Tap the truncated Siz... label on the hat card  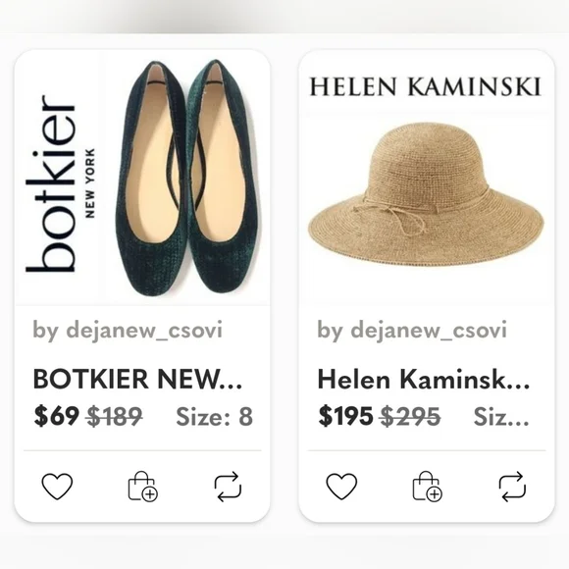coord(501,417)
